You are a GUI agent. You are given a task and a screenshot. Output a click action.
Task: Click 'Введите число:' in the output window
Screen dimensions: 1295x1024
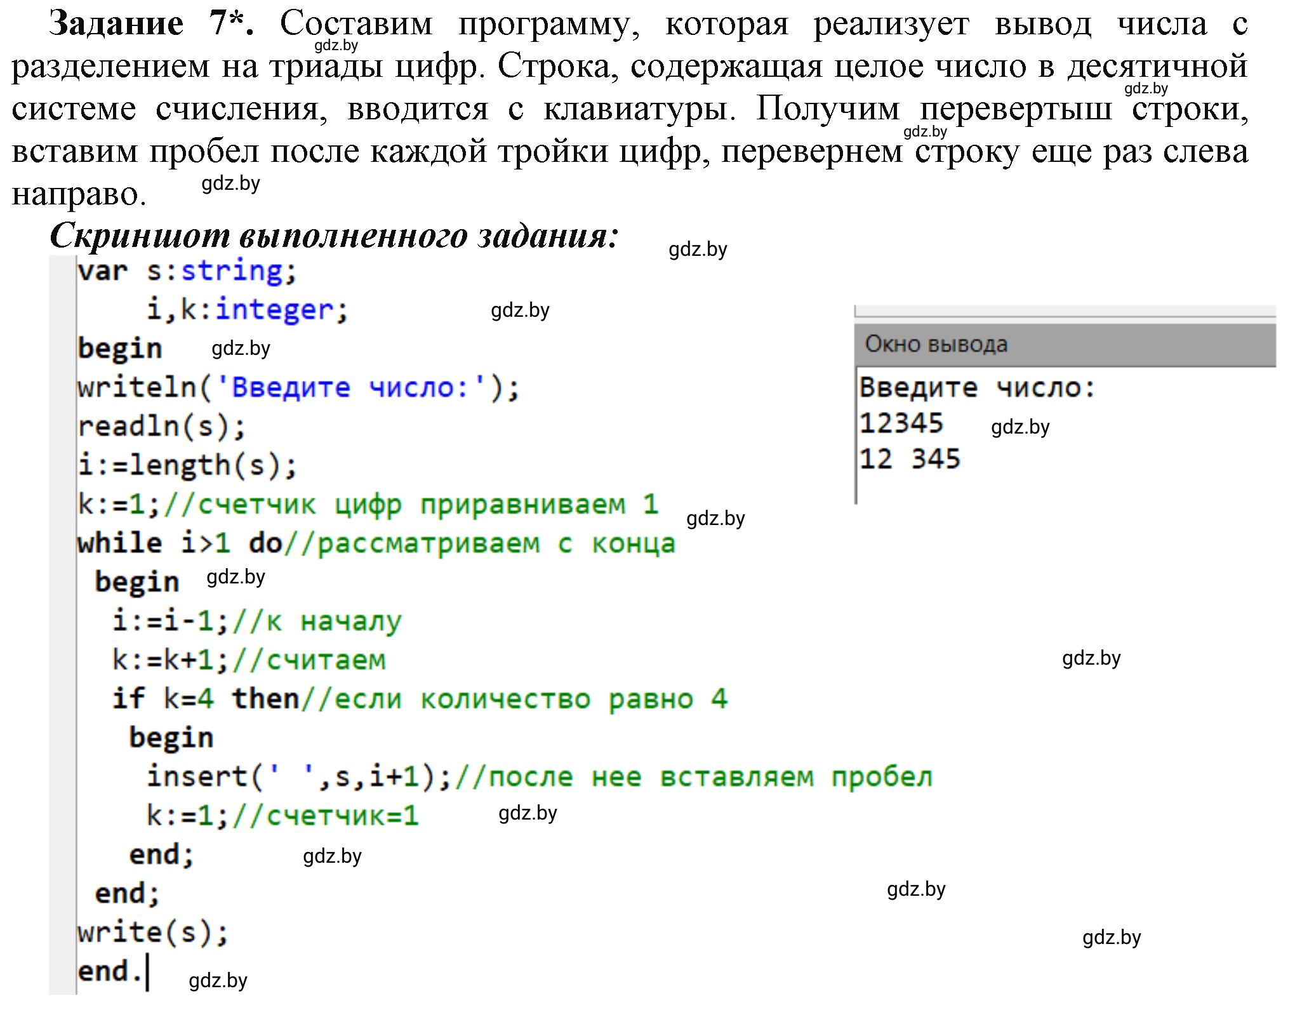coord(978,388)
